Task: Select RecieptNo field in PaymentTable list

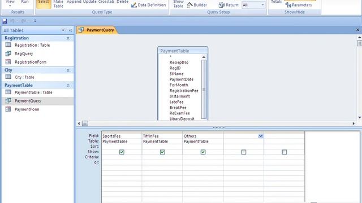Action: coord(179,63)
